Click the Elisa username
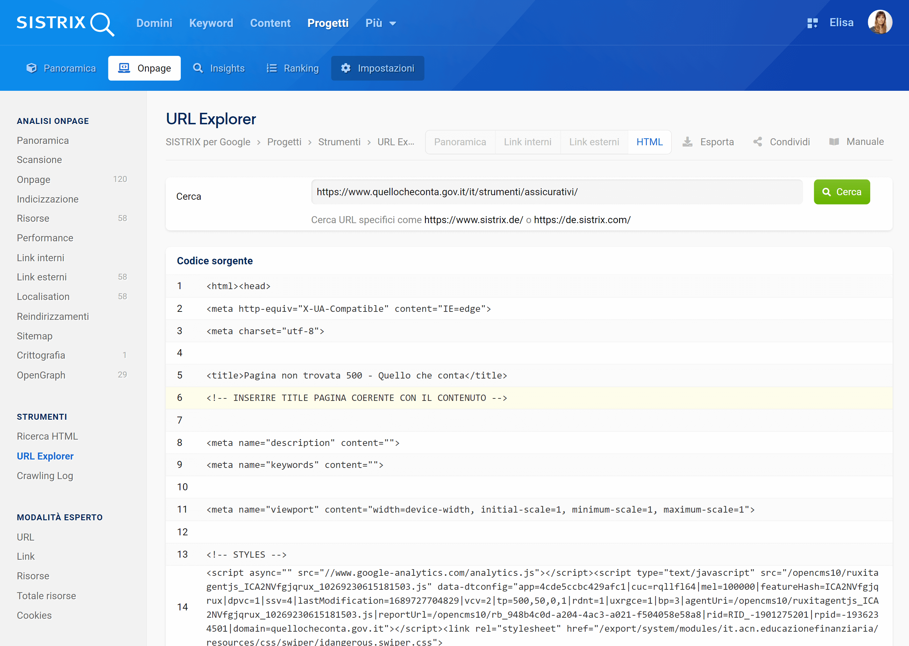Viewport: 909px width, 646px height. coord(841,23)
